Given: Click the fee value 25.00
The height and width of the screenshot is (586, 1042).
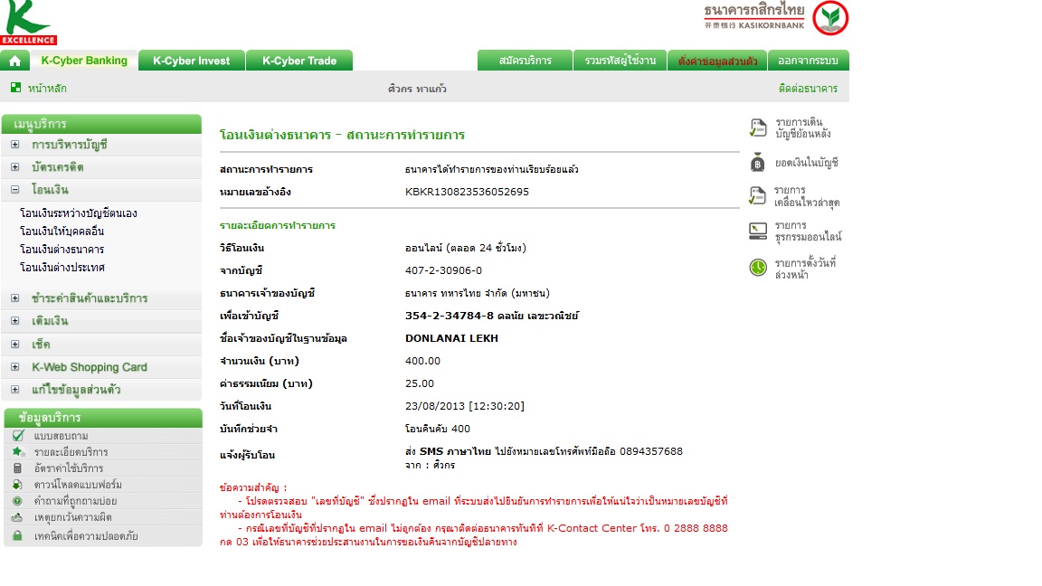Looking at the screenshot, I should click(x=420, y=383).
